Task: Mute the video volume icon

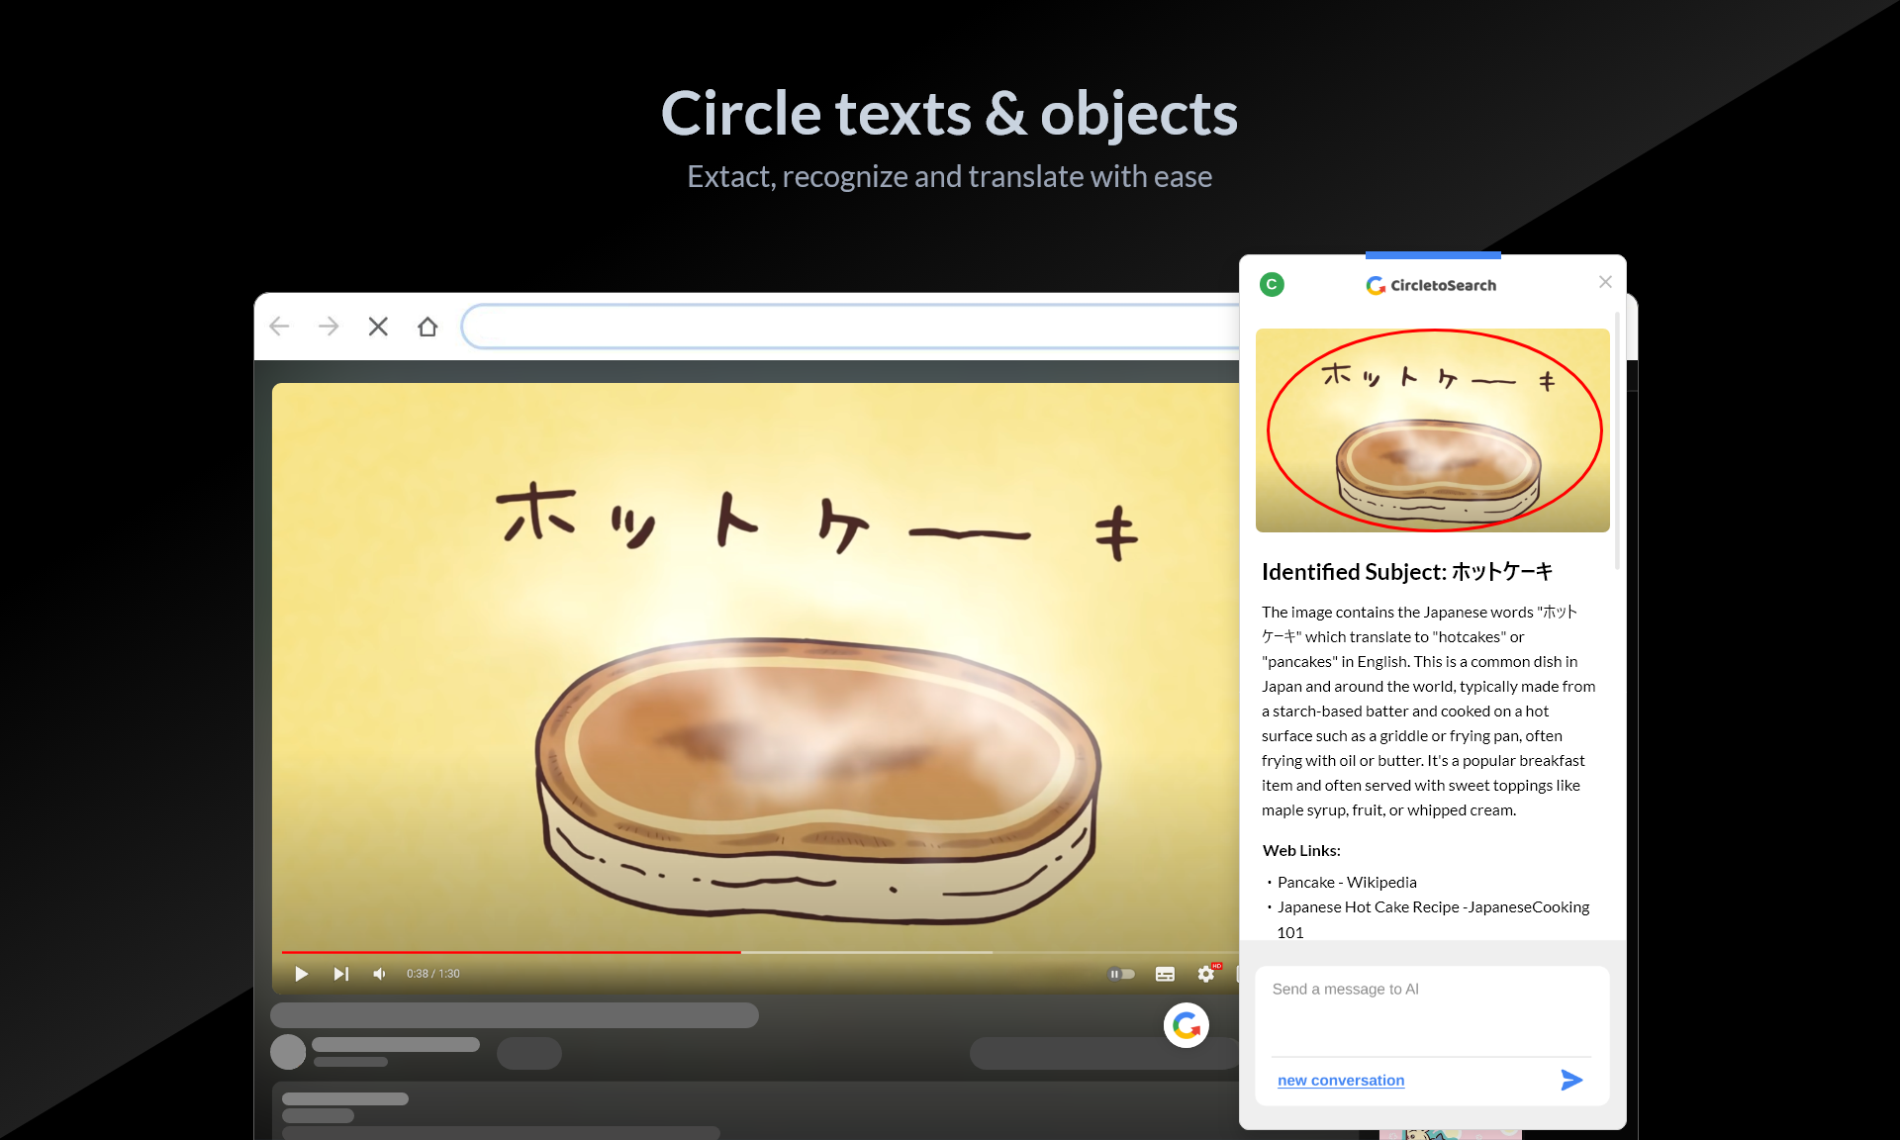Action: coord(379,974)
